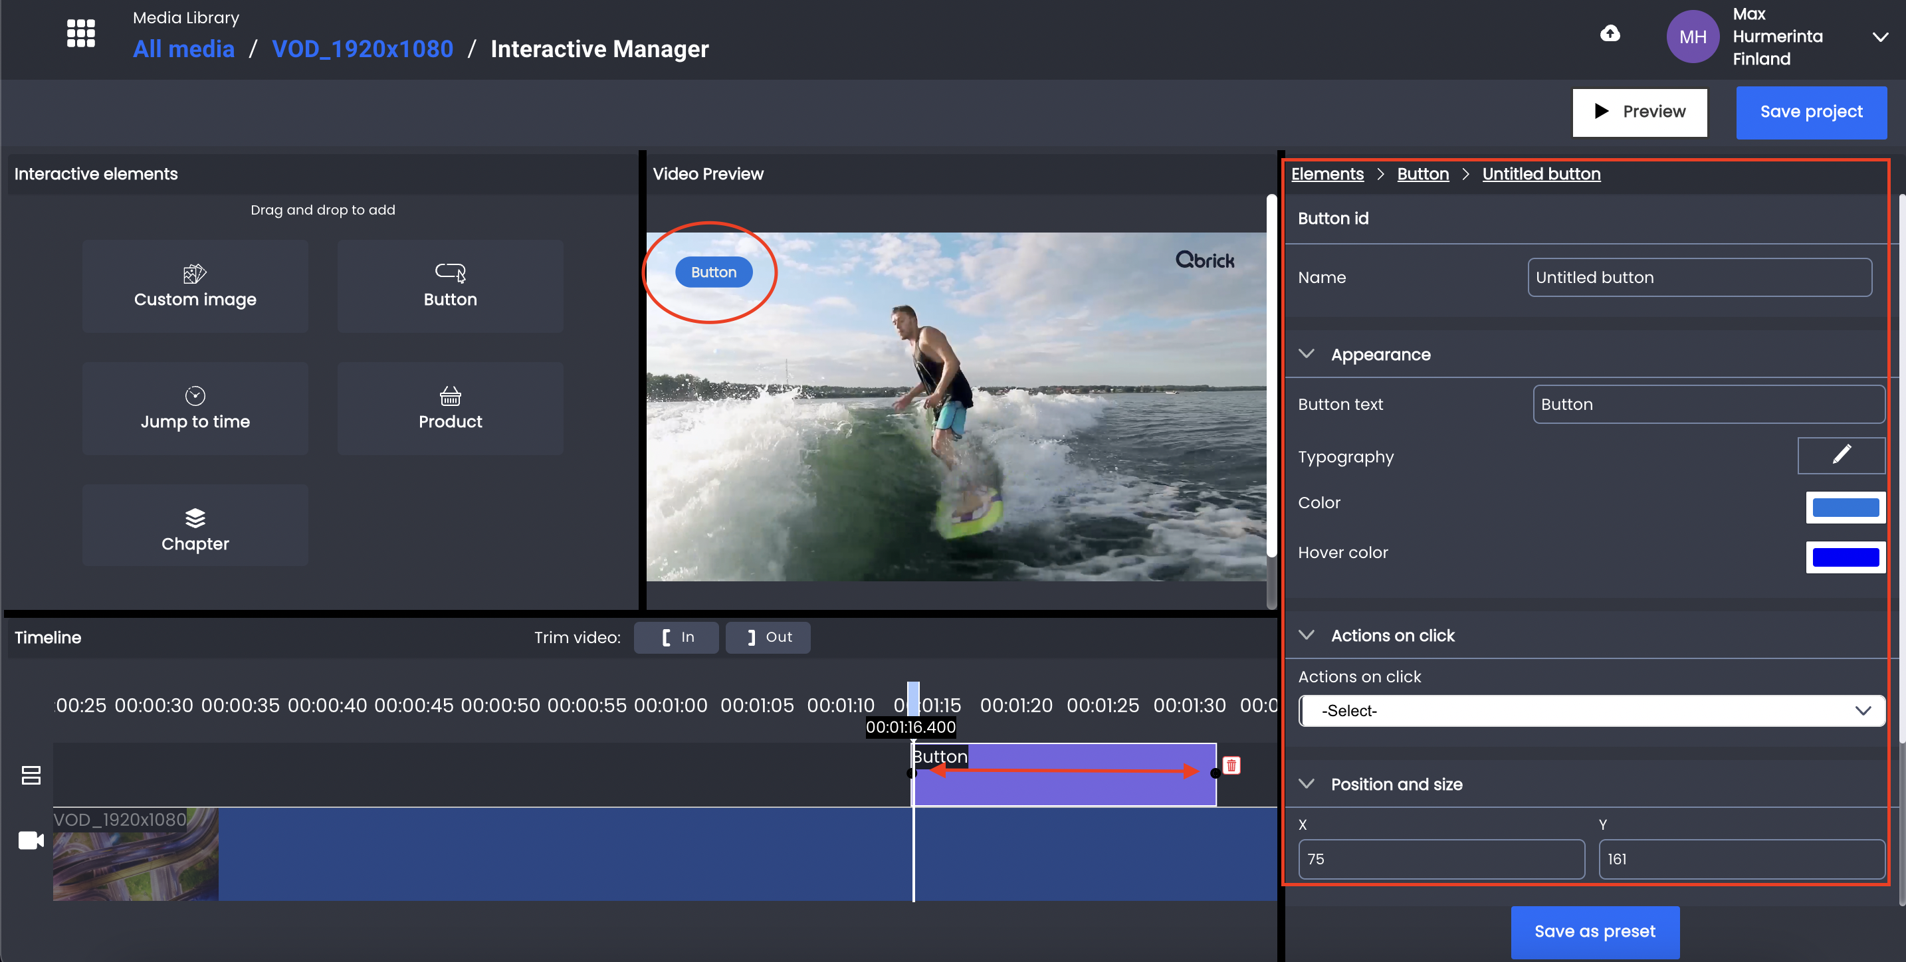Click 00:01:00 on the timeline ruler
The height and width of the screenshot is (962, 1906).
[671, 706]
